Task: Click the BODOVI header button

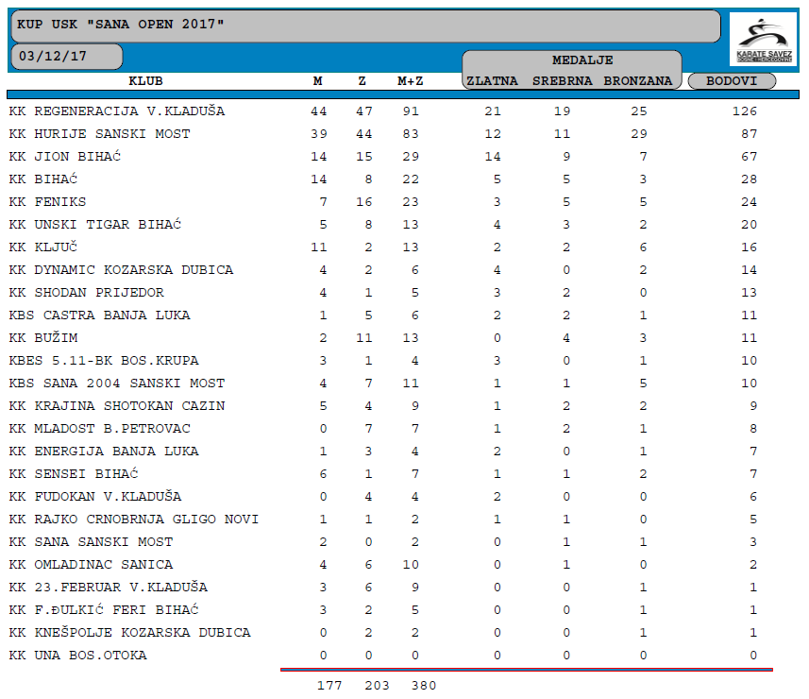Action: 732,81
